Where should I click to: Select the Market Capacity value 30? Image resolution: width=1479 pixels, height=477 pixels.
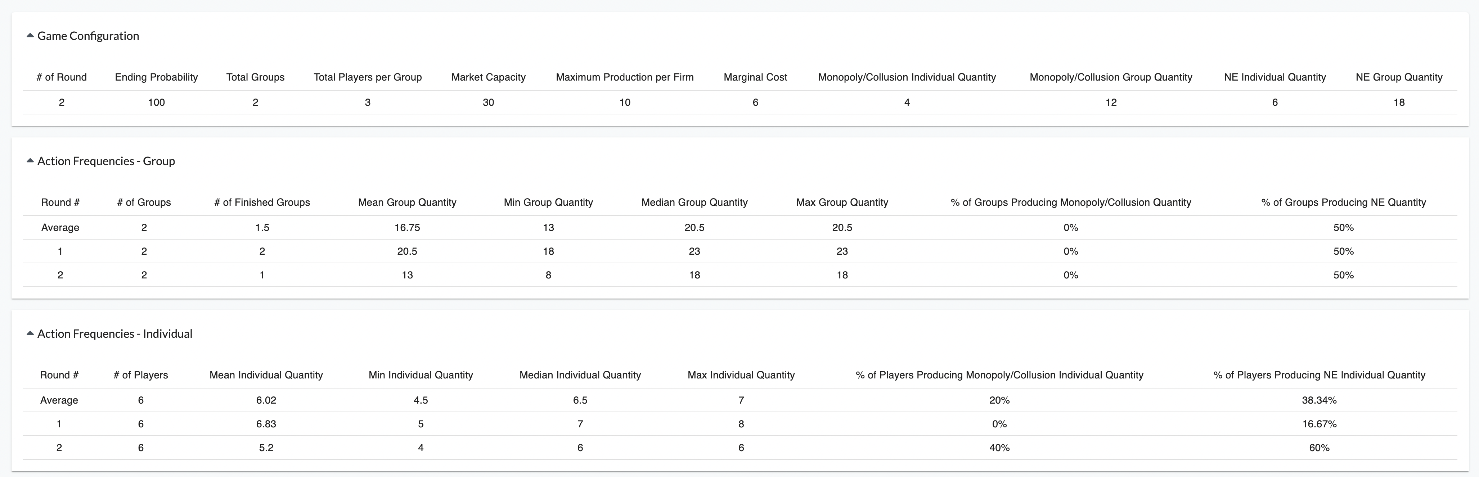(489, 102)
